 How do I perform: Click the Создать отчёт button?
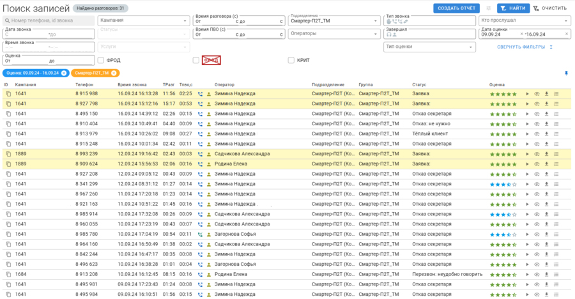456,8
